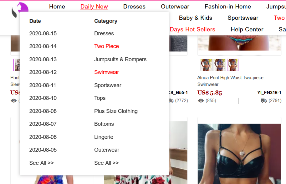The width and height of the screenshot is (286, 184).
Task: Select Plus Size Clothing category in dropdown
Action: (x=116, y=111)
